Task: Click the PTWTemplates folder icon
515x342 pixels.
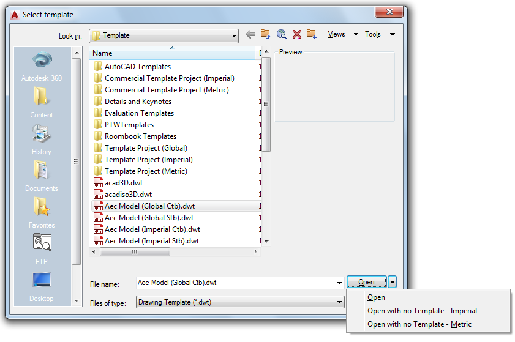Action: pyautogui.click(x=98, y=124)
